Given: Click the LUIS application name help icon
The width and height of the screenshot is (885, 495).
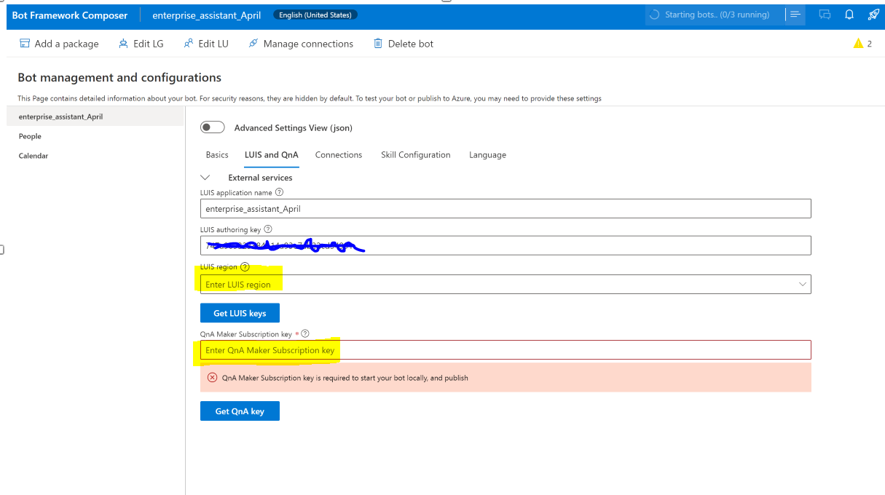Looking at the screenshot, I should (280, 192).
